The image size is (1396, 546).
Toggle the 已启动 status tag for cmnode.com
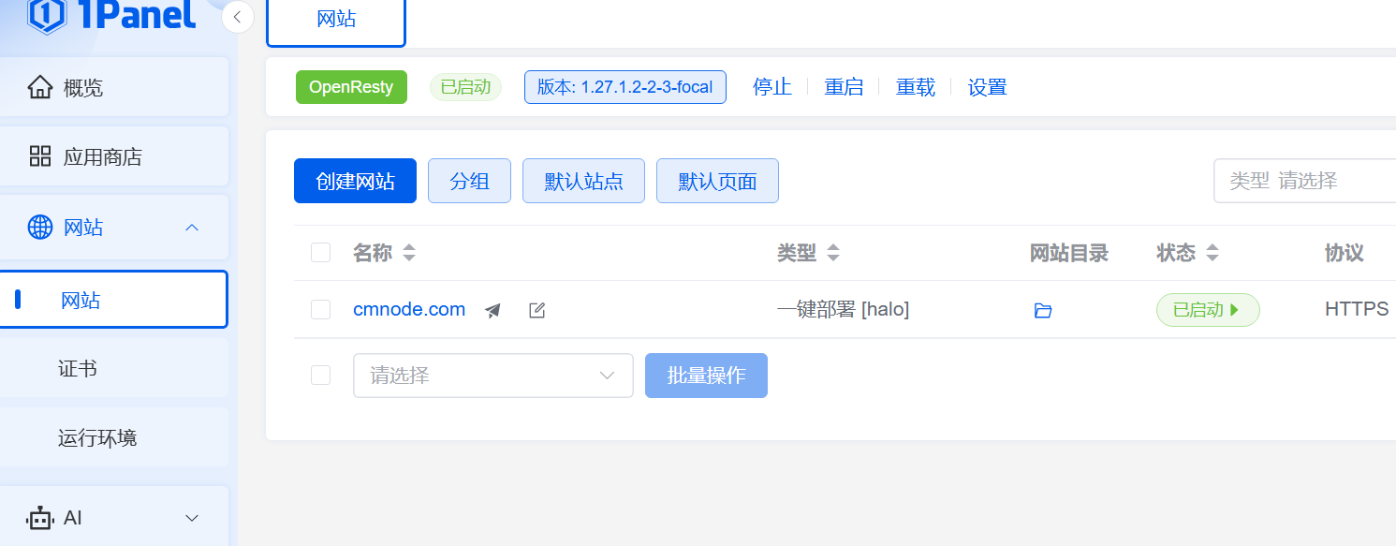(1207, 310)
